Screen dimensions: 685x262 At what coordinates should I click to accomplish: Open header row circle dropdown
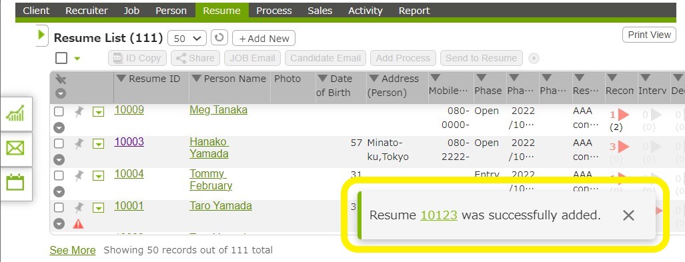(x=61, y=93)
